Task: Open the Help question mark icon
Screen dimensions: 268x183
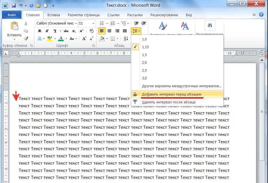Action: point(262,15)
